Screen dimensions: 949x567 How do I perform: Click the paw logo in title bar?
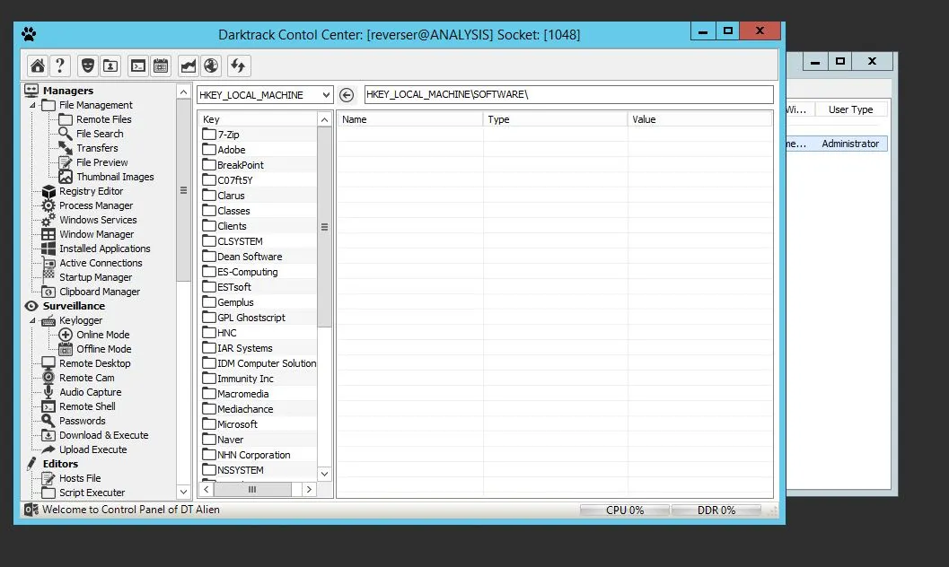[29, 34]
